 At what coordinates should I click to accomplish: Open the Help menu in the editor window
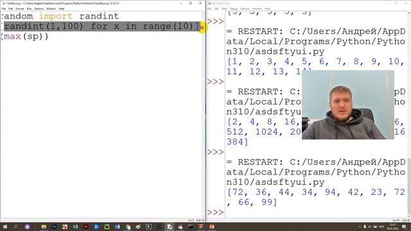(x=62, y=8)
